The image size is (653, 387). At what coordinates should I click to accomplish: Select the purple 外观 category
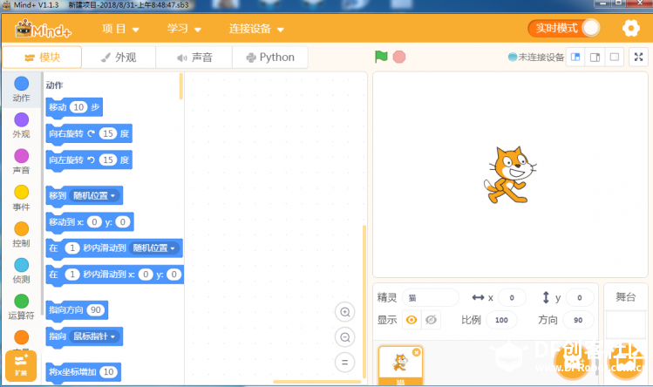point(21,126)
